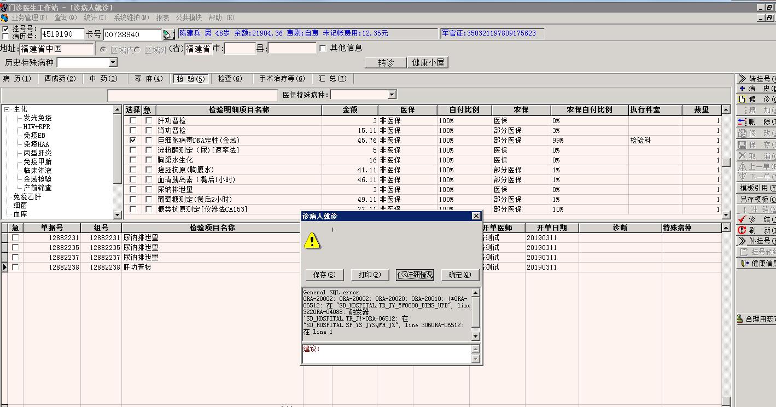Click the 另存模板 button

click(x=756, y=199)
